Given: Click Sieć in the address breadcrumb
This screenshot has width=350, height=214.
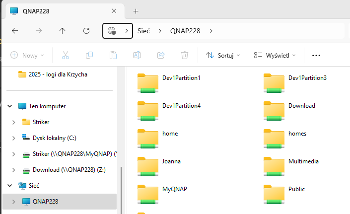Looking at the screenshot, I should [x=144, y=31].
